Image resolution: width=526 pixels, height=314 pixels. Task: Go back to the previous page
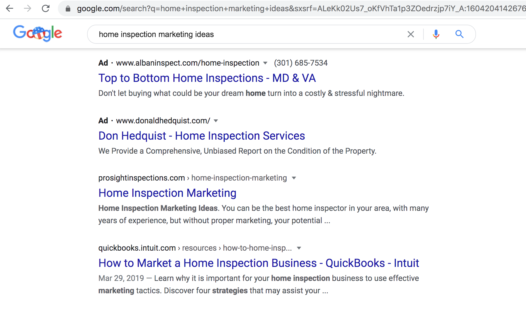(10, 8)
